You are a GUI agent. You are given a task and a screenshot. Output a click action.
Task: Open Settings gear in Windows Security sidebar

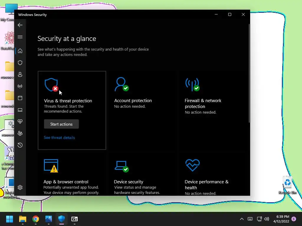(20, 187)
